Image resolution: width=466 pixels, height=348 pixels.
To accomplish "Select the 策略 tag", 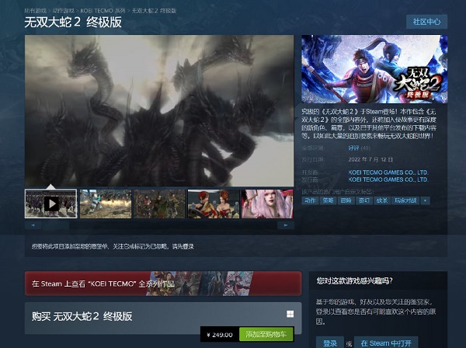I will (x=329, y=200).
